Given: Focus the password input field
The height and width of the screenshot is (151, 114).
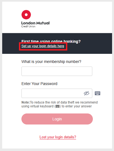Looking at the screenshot, I should pos(57,93).
